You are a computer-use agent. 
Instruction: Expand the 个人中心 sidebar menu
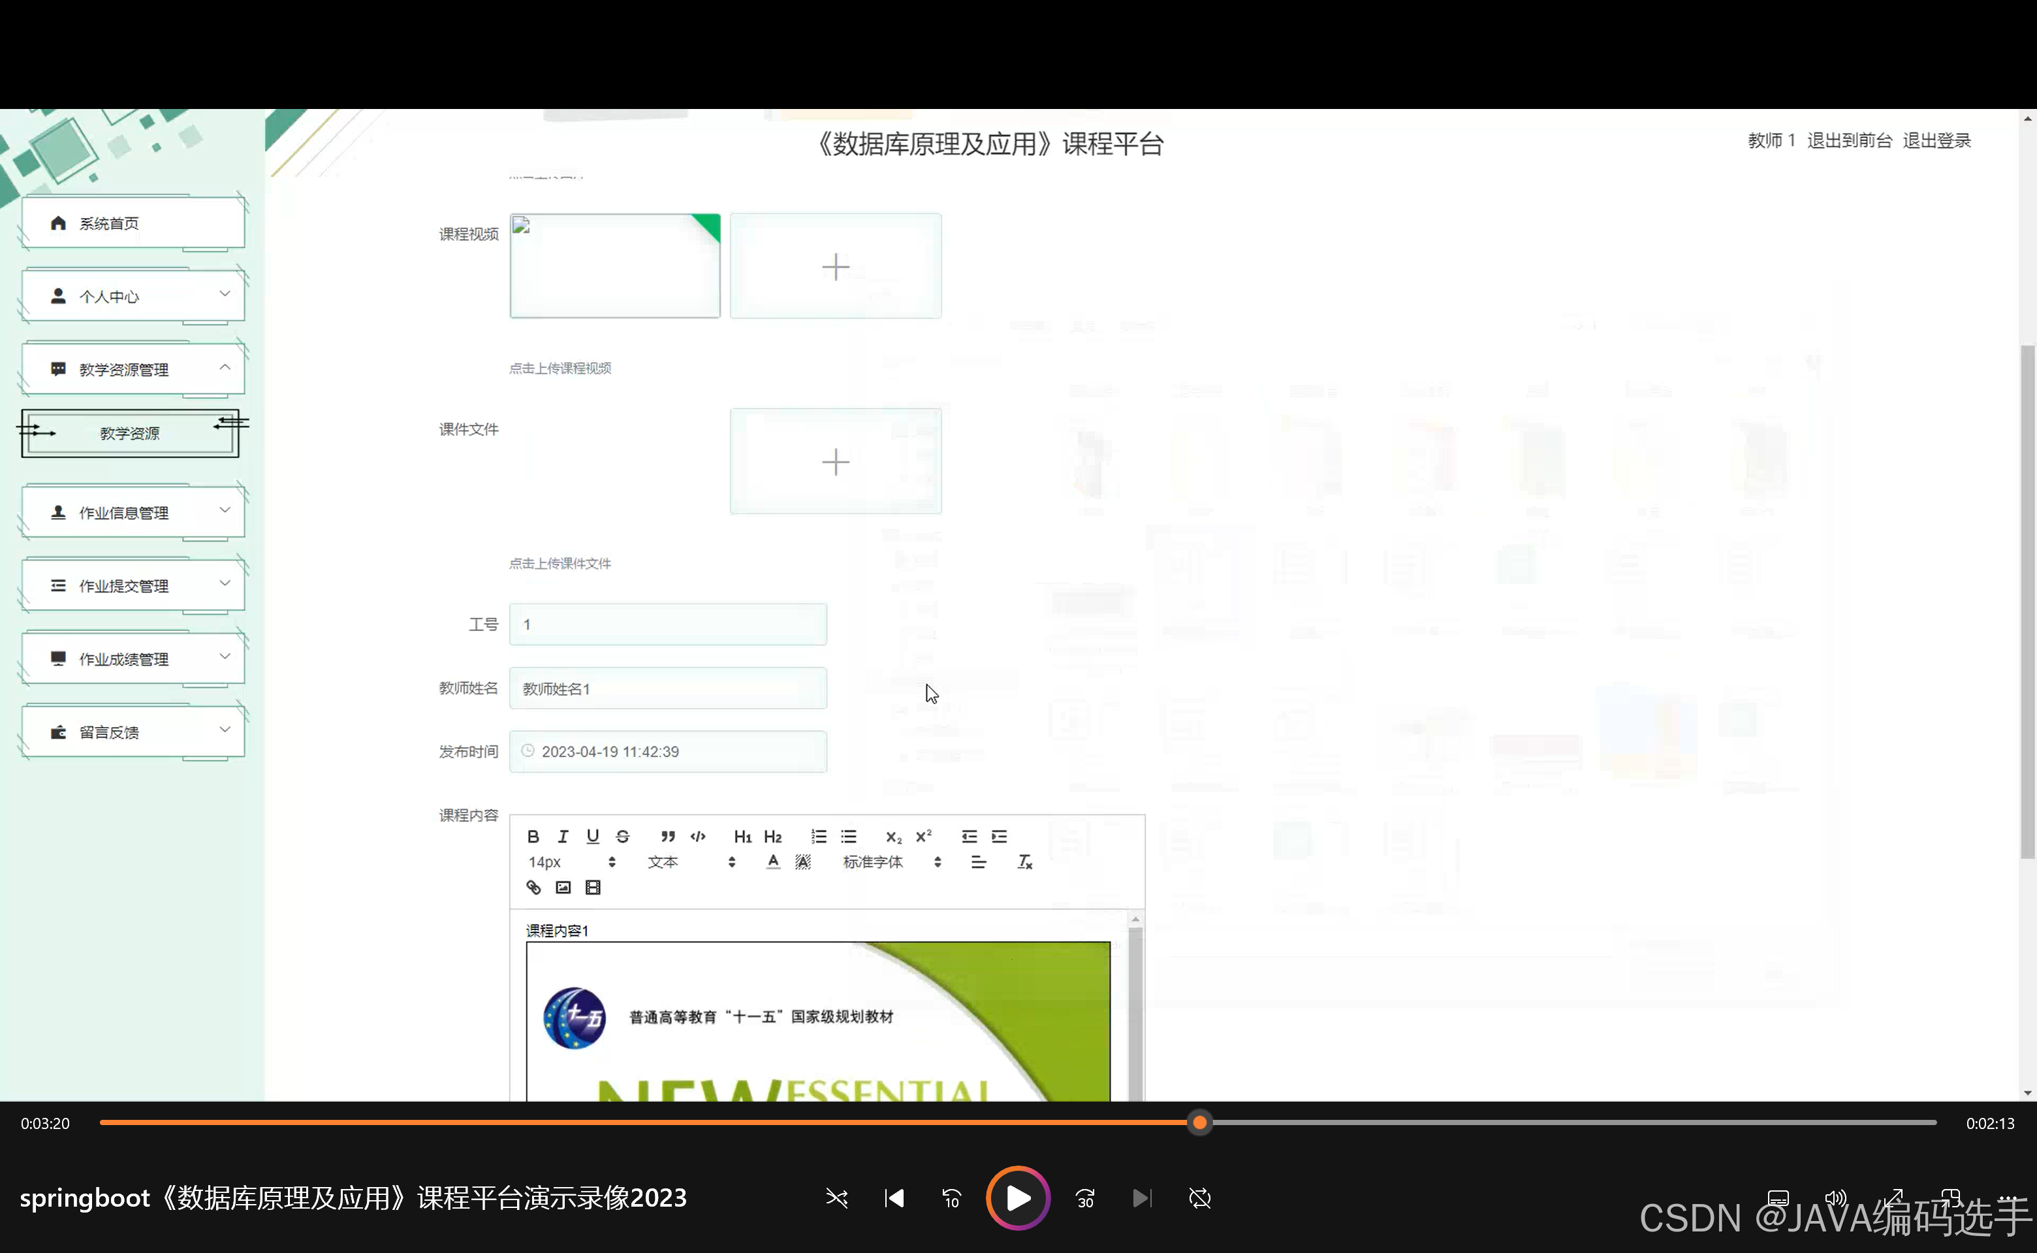pyautogui.click(x=133, y=296)
